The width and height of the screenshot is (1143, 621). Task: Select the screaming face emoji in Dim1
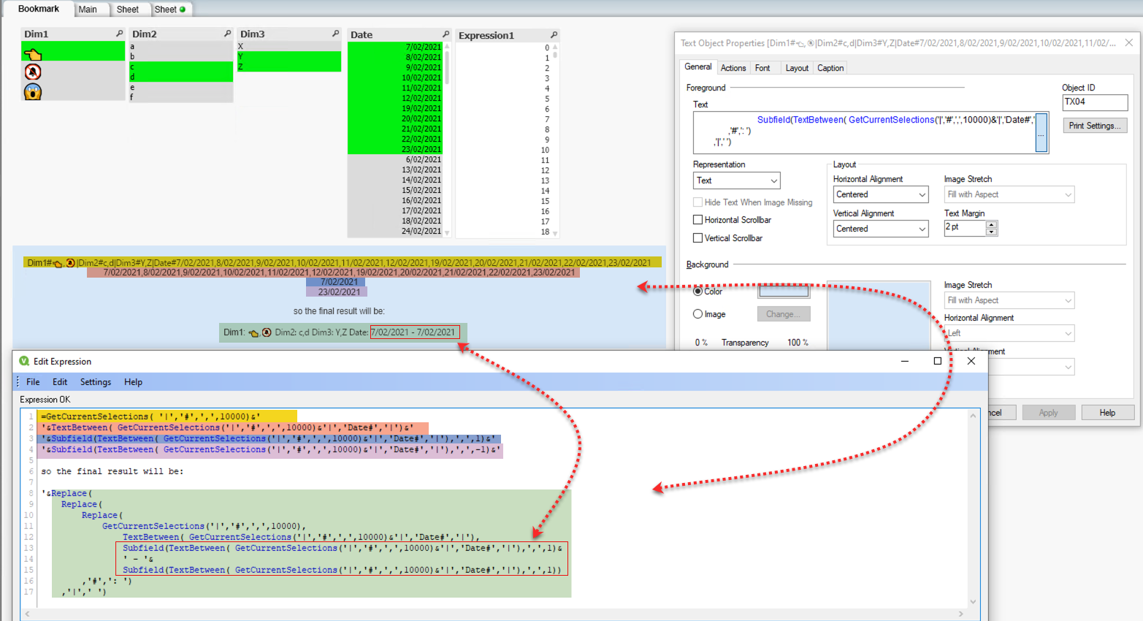point(33,91)
